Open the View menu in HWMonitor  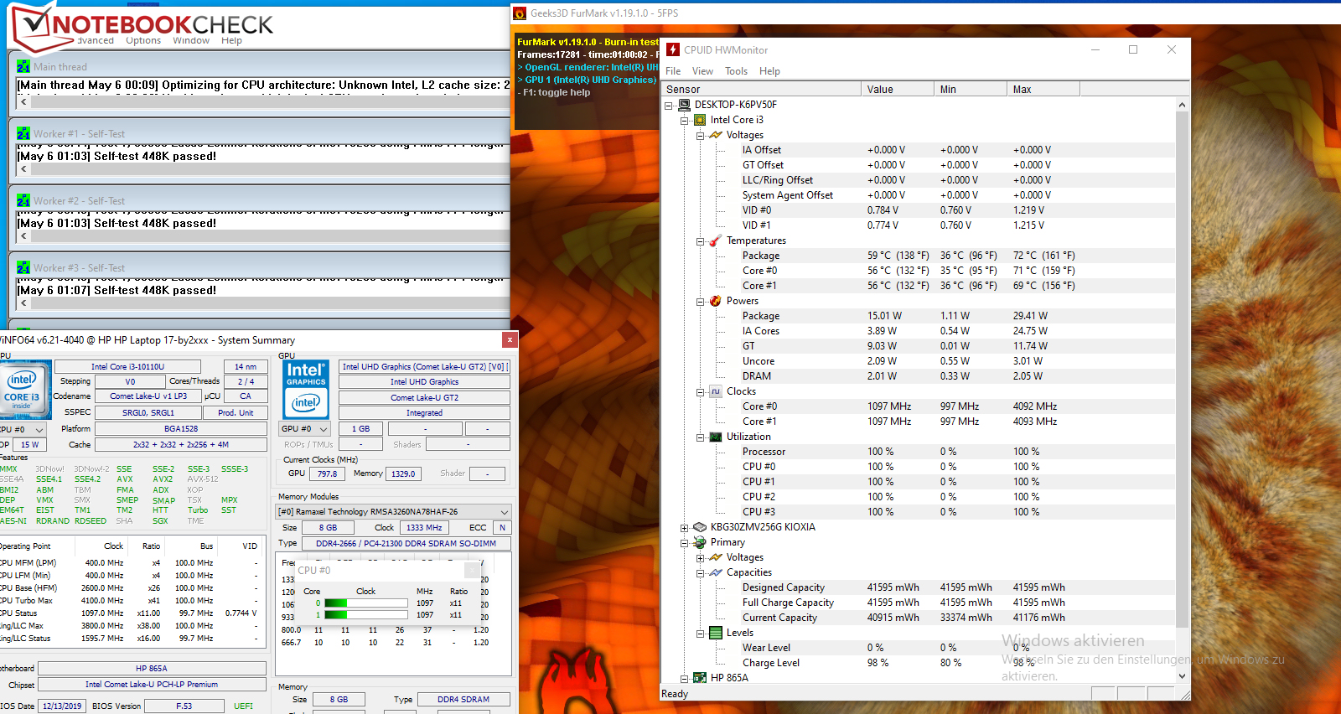(702, 71)
